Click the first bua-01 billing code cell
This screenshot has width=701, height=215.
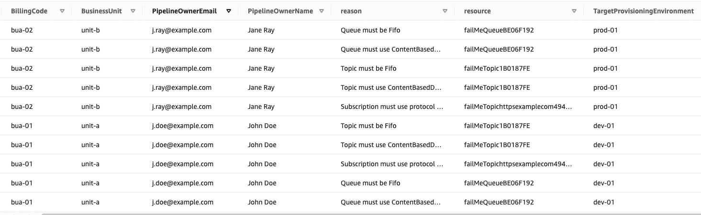tap(22, 126)
